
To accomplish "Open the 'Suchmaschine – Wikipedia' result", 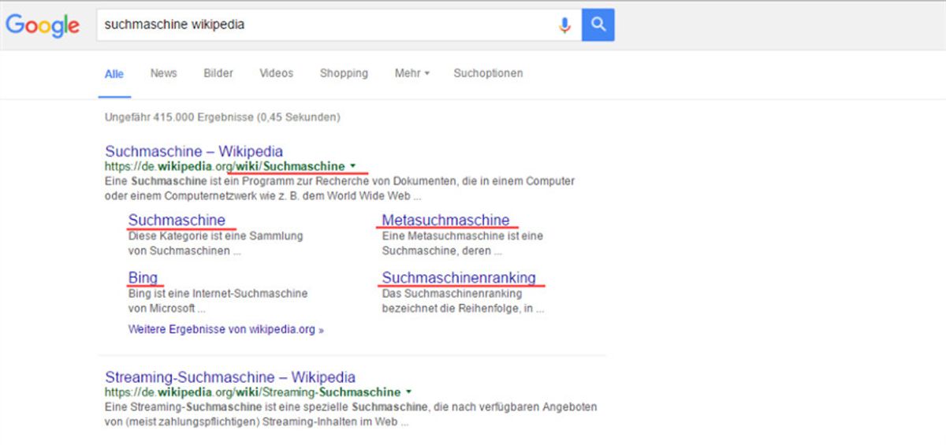I will pos(194,151).
